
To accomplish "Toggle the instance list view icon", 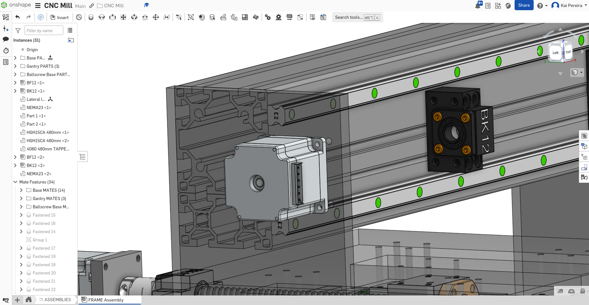I will point(70,31).
